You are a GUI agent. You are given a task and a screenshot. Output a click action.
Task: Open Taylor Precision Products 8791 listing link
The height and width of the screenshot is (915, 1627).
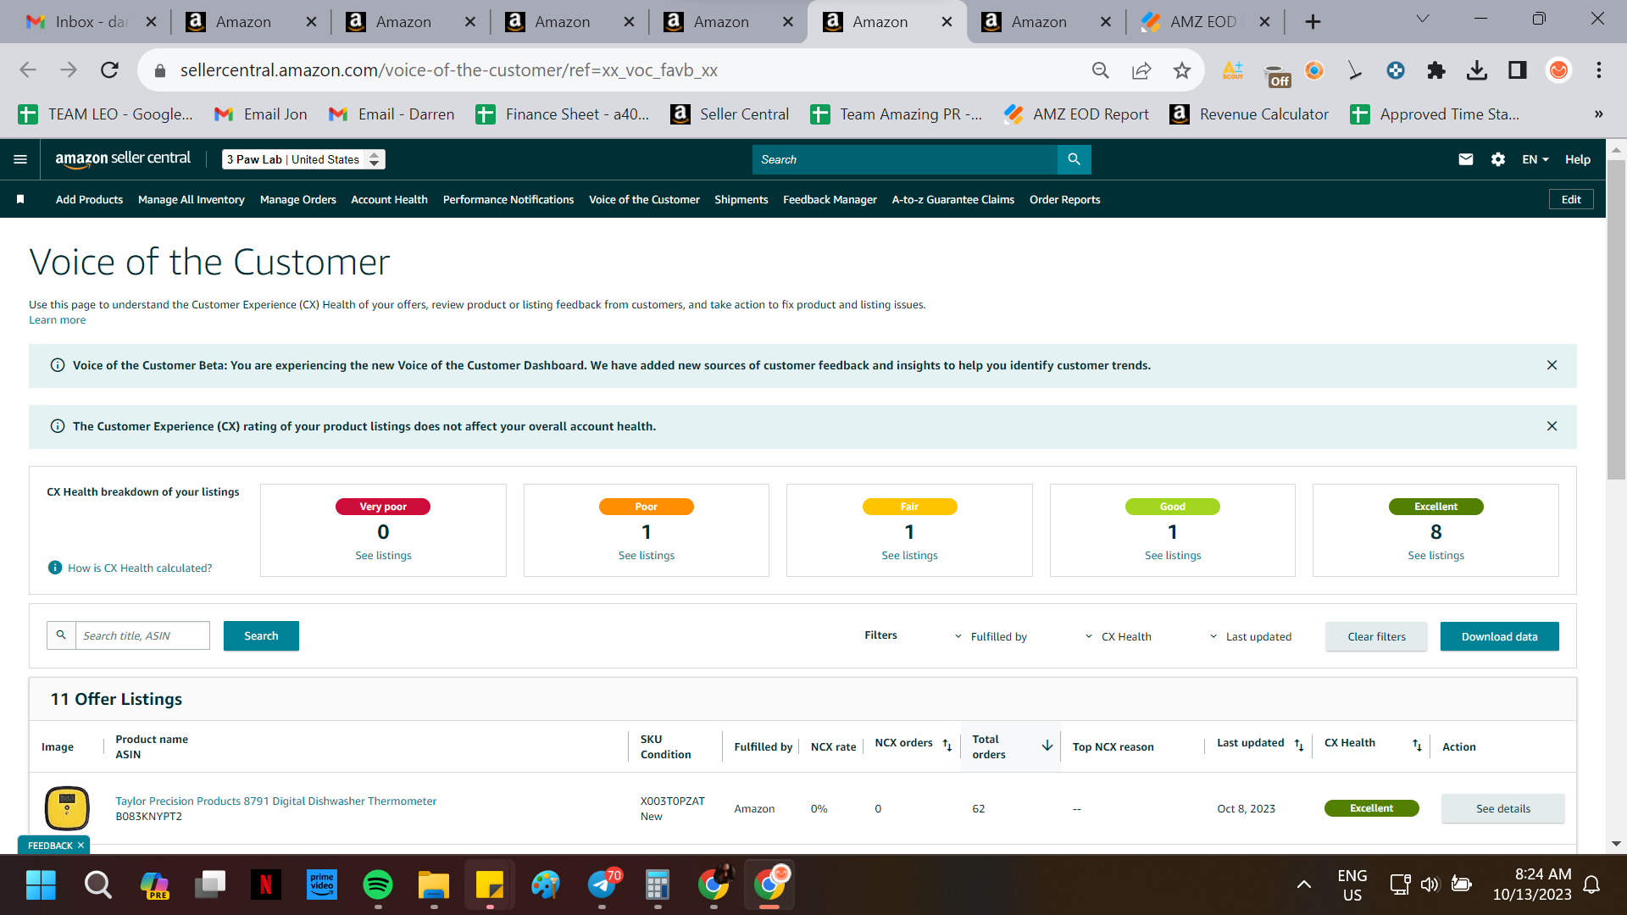pos(275,801)
